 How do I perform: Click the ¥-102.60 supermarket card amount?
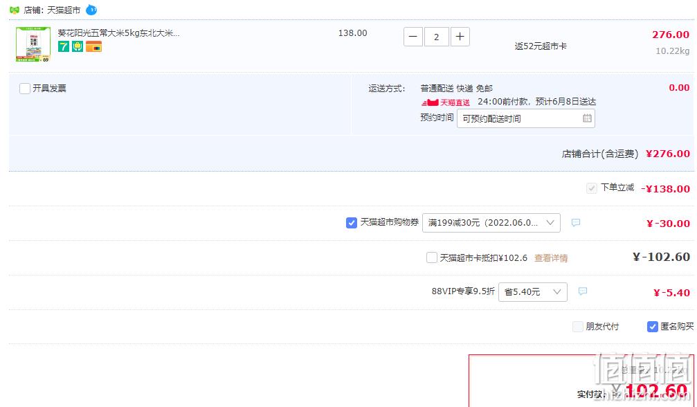(661, 257)
